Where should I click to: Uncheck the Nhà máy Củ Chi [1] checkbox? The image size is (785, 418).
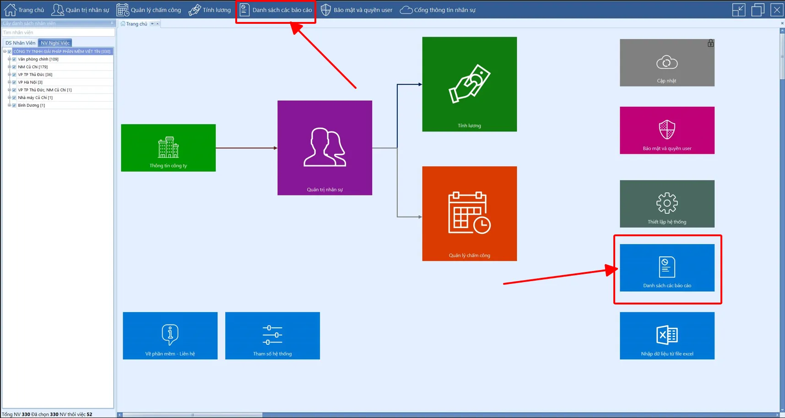tap(14, 98)
